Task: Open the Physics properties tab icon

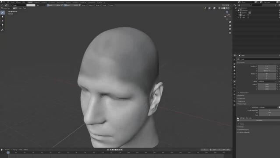Action: pos(234,91)
